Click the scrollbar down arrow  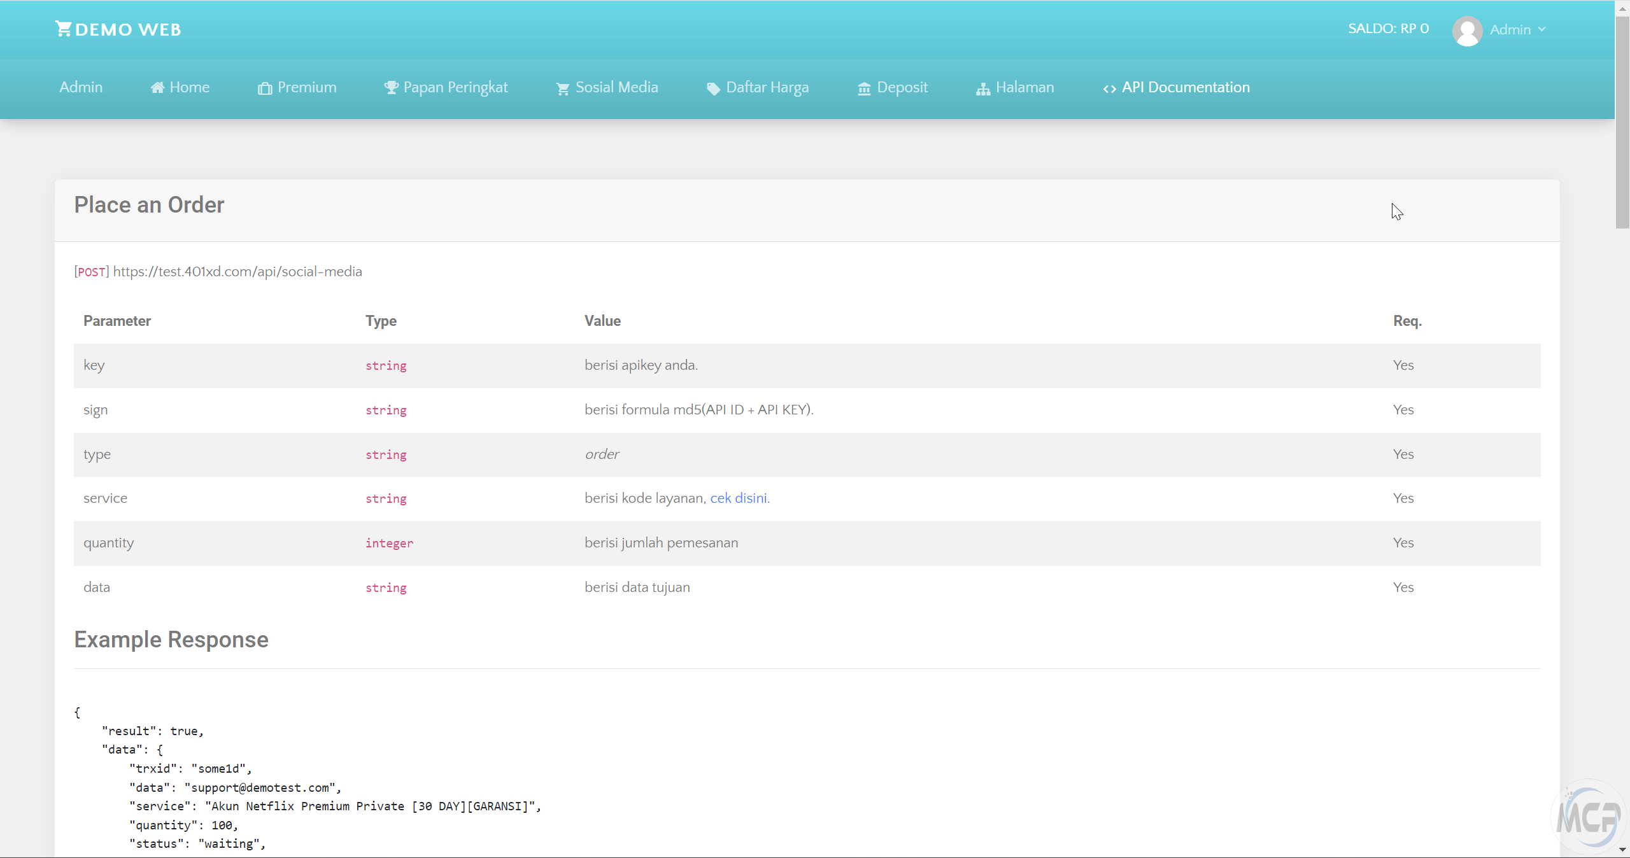[1622, 850]
